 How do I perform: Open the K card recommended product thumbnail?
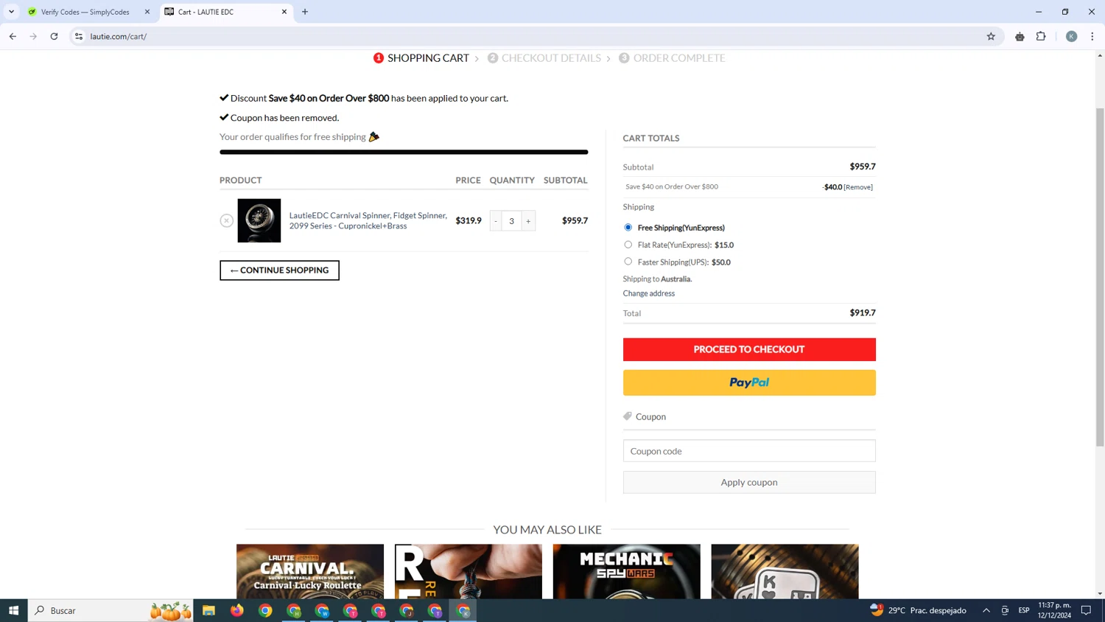coord(785,571)
